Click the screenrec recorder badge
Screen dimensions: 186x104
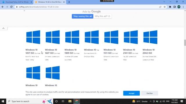[107, 1]
